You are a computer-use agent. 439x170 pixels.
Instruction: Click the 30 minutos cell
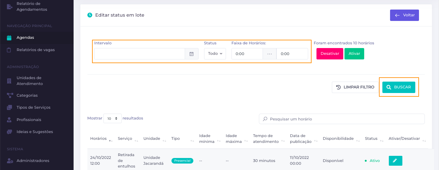point(264,161)
